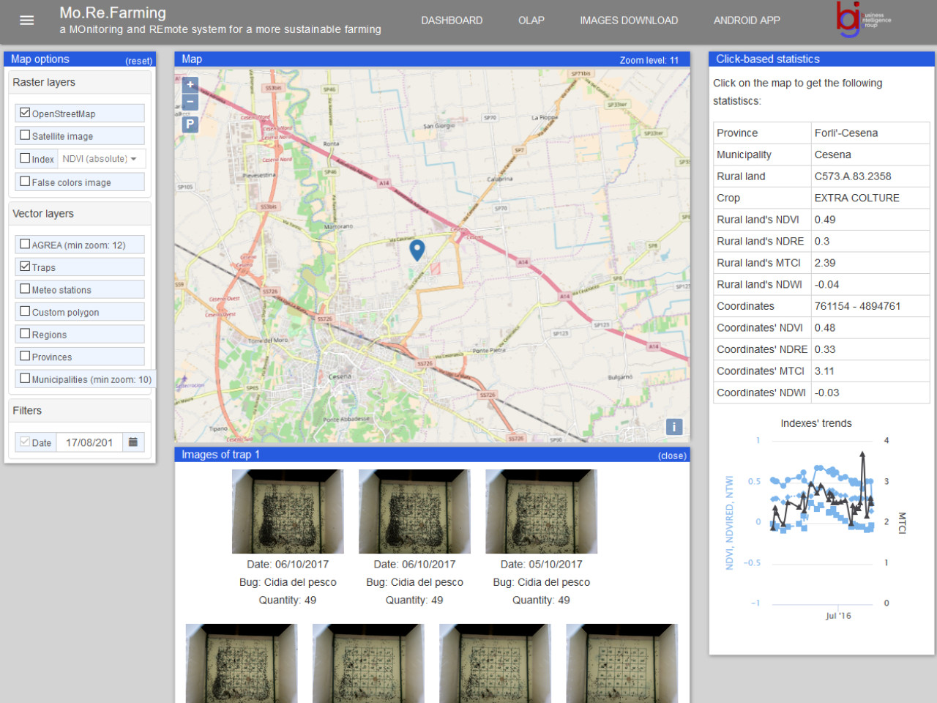Click Mo.Re.Farming site title
Image resolution: width=937 pixels, height=703 pixels.
[113, 13]
